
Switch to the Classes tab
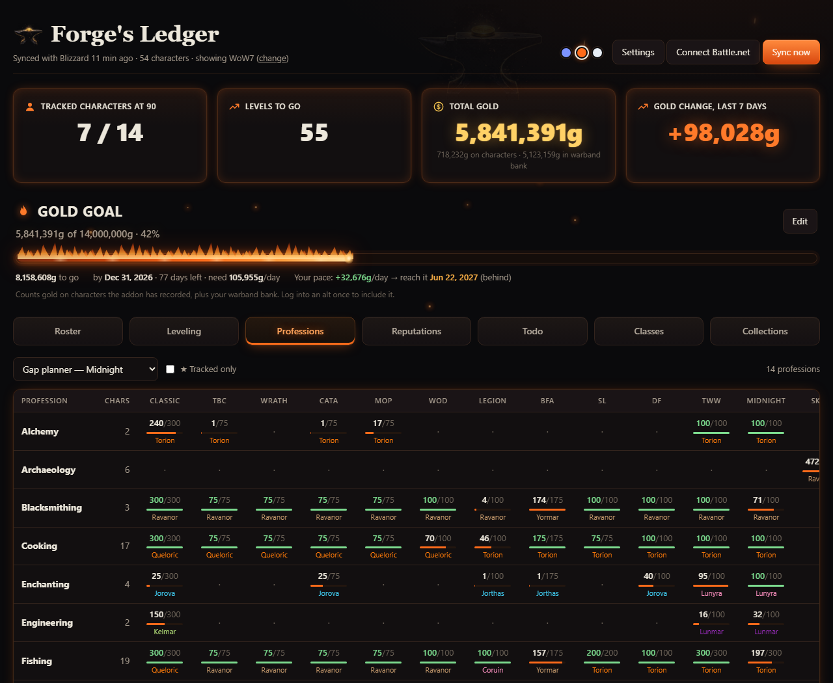click(649, 331)
